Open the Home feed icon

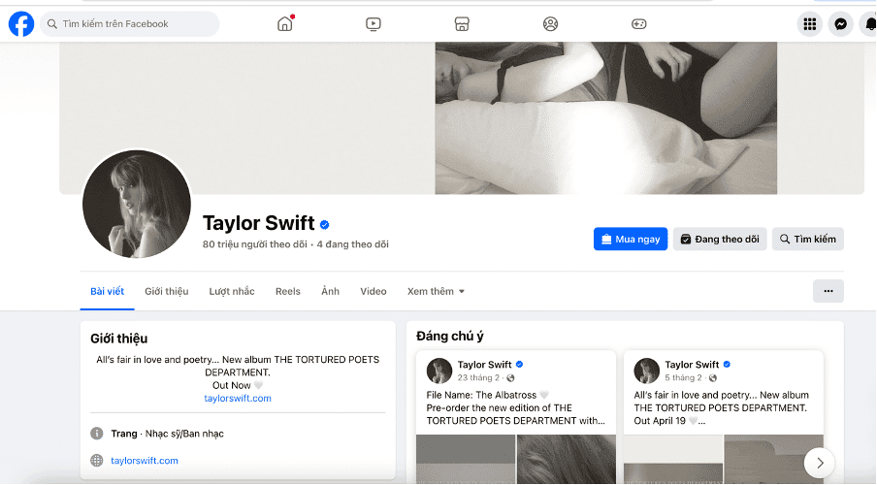(285, 24)
